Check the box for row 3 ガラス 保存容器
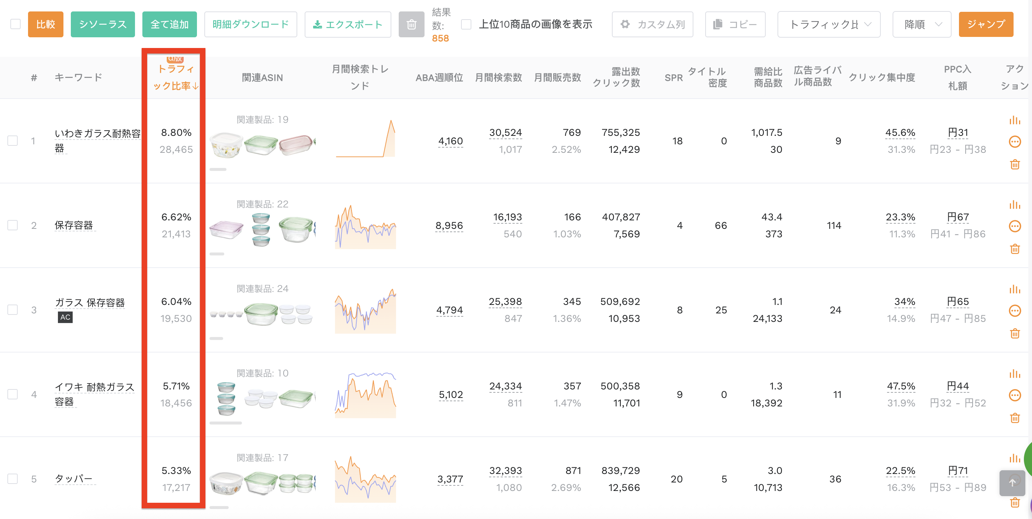The width and height of the screenshot is (1032, 519). point(13,310)
